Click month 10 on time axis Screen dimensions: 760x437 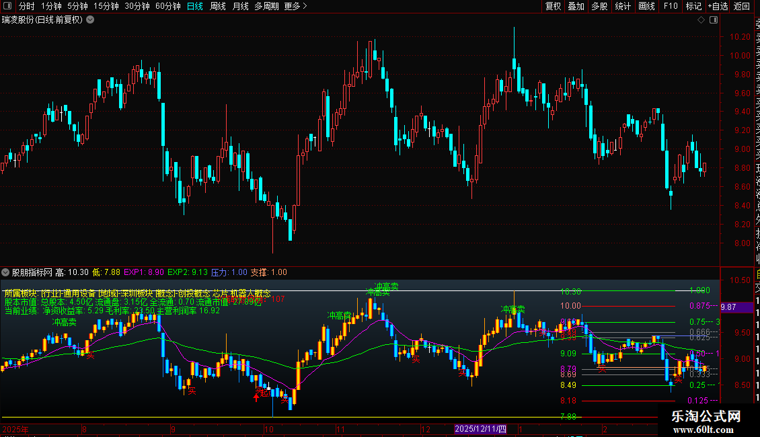pyautogui.click(x=269, y=429)
